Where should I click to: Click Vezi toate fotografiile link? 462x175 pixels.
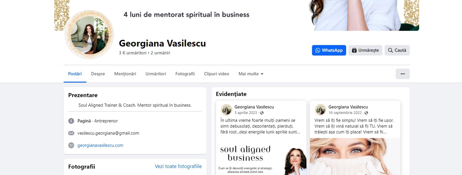click(x=178, y=166)
